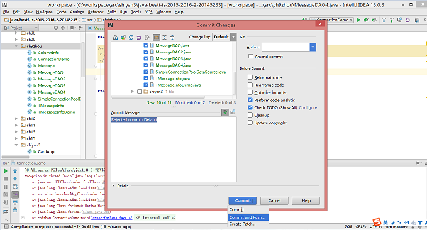
Task: Click the blue Commit button
Action: click(242, 201)
